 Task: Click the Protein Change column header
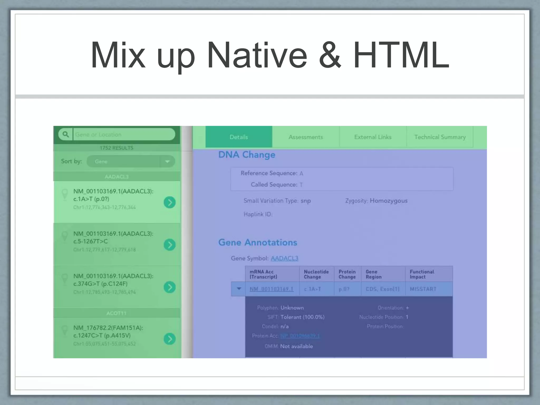348,274
